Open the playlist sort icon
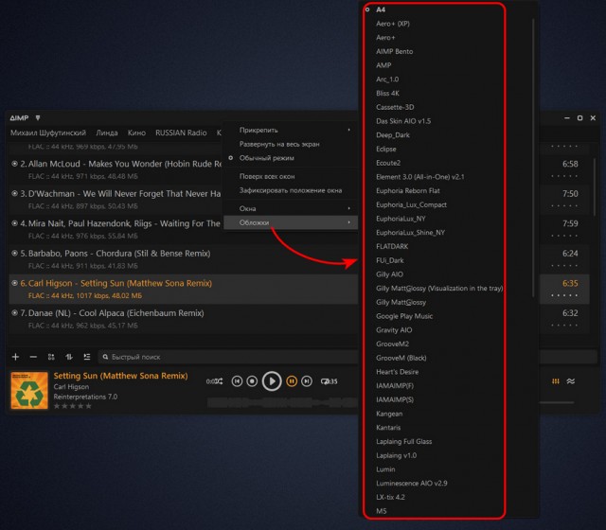This screenshot has height=530, width=606. tap(69, 357)
